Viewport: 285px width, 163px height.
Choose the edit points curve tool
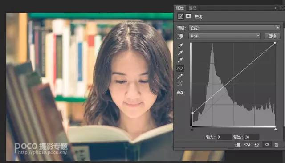tap(180, 69)
